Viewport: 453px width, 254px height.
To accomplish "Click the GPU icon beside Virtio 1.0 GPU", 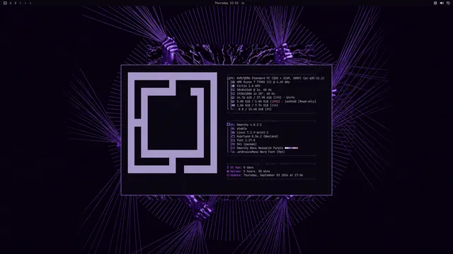I will click(234, 86).
